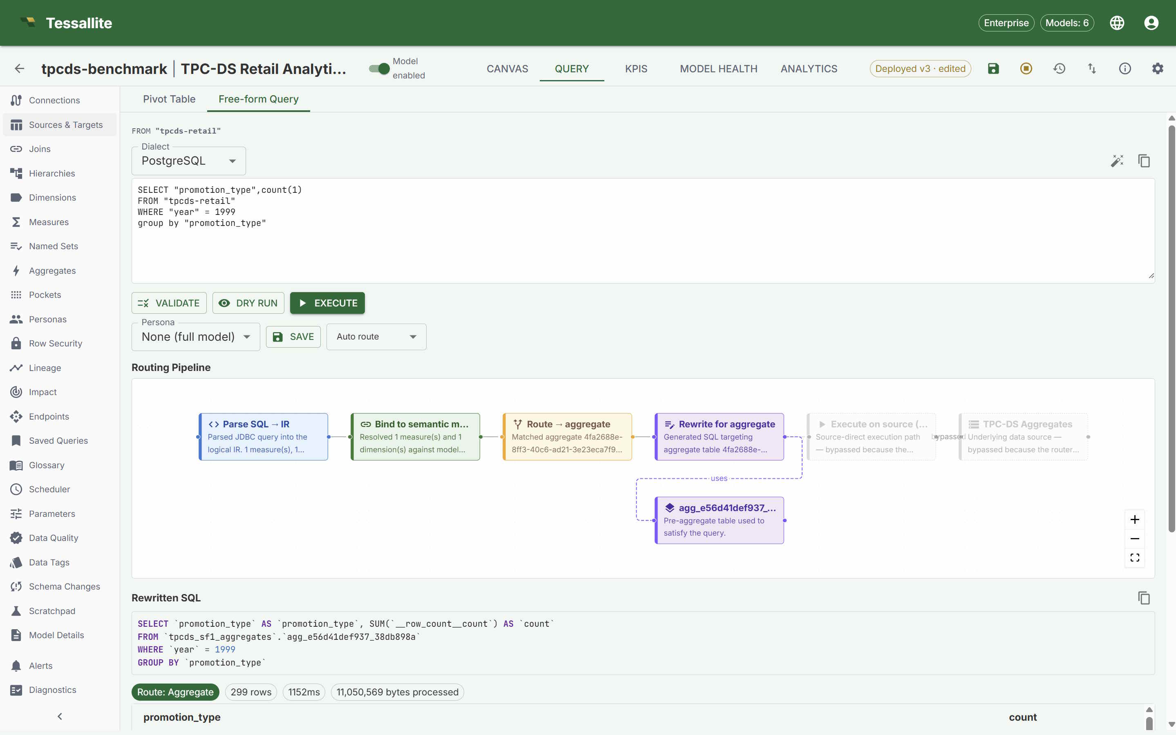The height and width of the screenshot is (735, 1176).
Task: Select the Pivot Table tab
Action: 169,99
